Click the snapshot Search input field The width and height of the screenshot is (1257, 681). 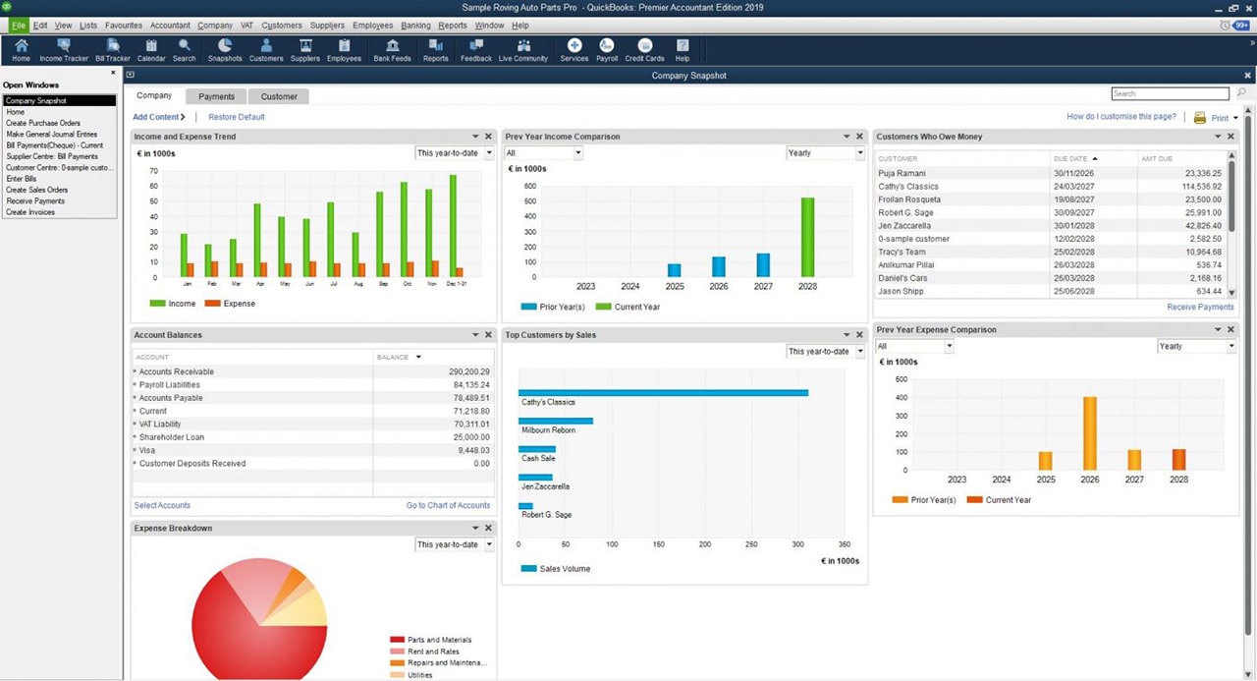(x=1170, y=93)
